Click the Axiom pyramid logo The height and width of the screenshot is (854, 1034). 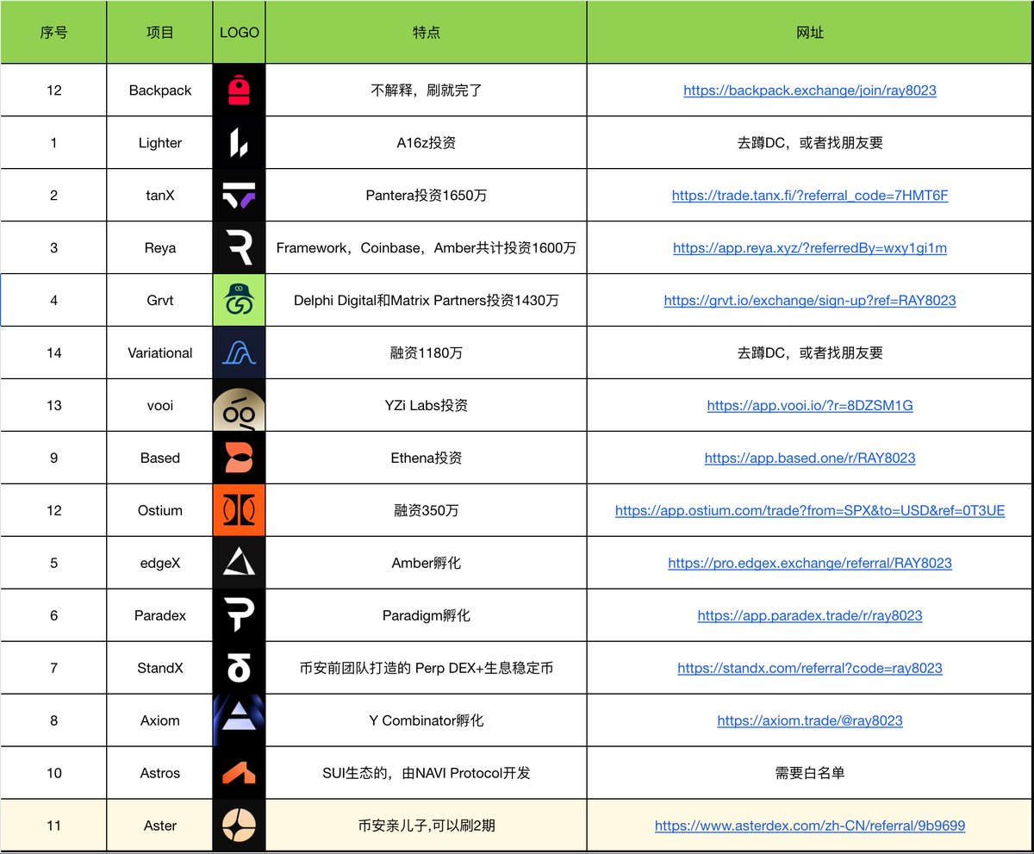click(x=239, y=720)
